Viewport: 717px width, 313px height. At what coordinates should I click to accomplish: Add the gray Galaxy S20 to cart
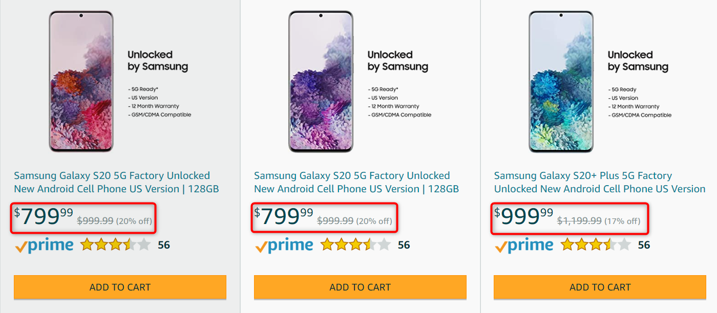coord(360,287)
